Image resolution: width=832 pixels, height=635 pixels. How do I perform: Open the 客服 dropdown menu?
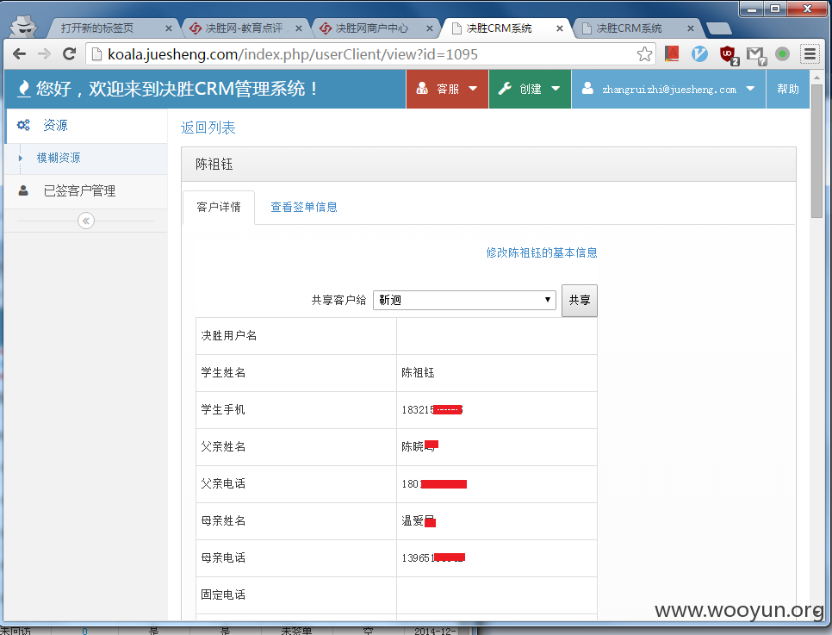pyautogui.click(x=447, y=90)
